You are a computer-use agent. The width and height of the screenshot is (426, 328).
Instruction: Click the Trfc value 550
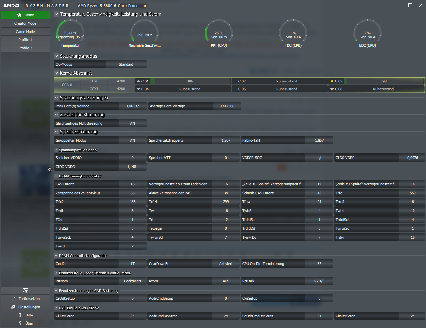(x=413, y=193)
